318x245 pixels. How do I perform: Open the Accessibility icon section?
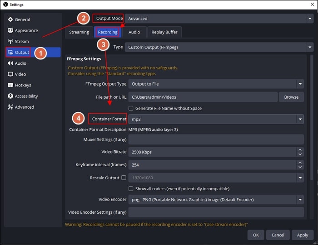10,96
